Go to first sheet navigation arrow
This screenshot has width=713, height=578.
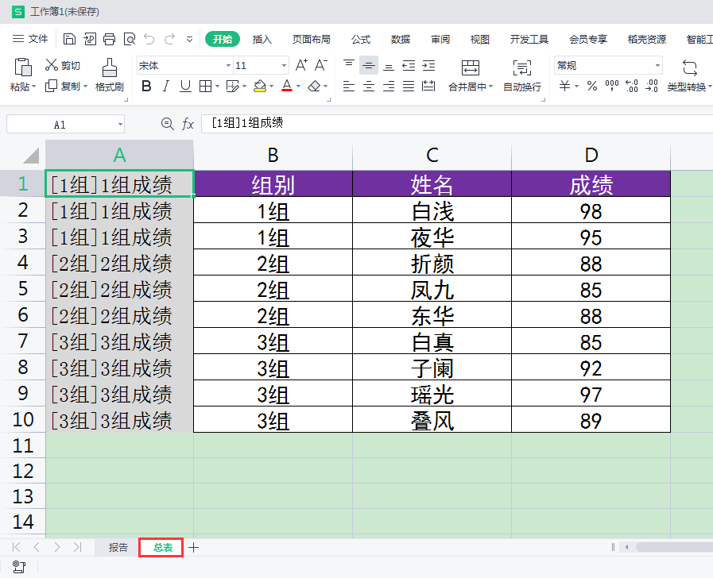point(17,547)
